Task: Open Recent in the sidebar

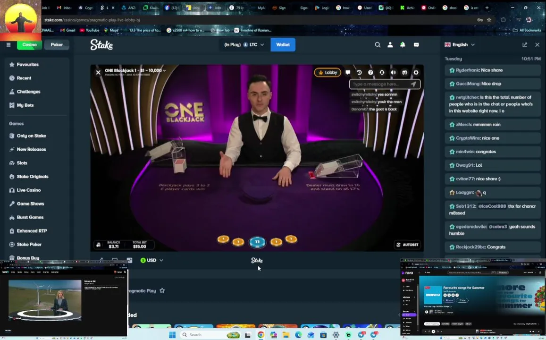Action: click(x=24, y=78)
